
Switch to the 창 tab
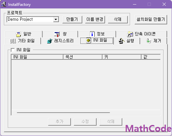coord(60,34)
